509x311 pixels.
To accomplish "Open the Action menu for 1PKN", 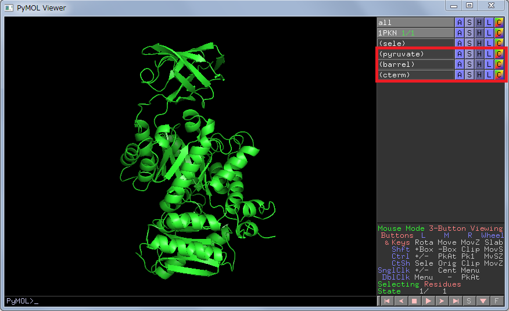I will tap(459, 33).
